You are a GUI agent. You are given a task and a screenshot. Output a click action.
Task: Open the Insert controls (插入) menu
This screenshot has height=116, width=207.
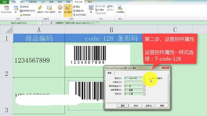coord(60,10)
